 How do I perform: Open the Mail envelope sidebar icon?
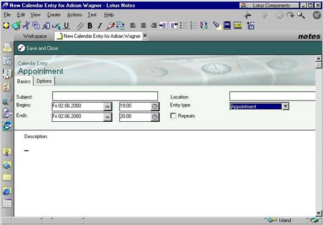tap(7, 48)
